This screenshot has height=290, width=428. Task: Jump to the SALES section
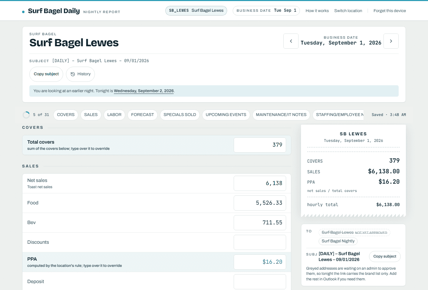[91, 115]
